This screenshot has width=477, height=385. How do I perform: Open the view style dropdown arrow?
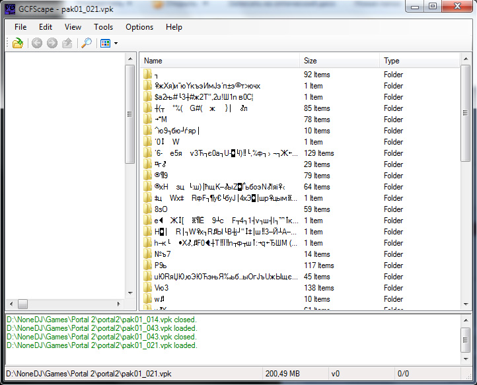tap(116, 44)
